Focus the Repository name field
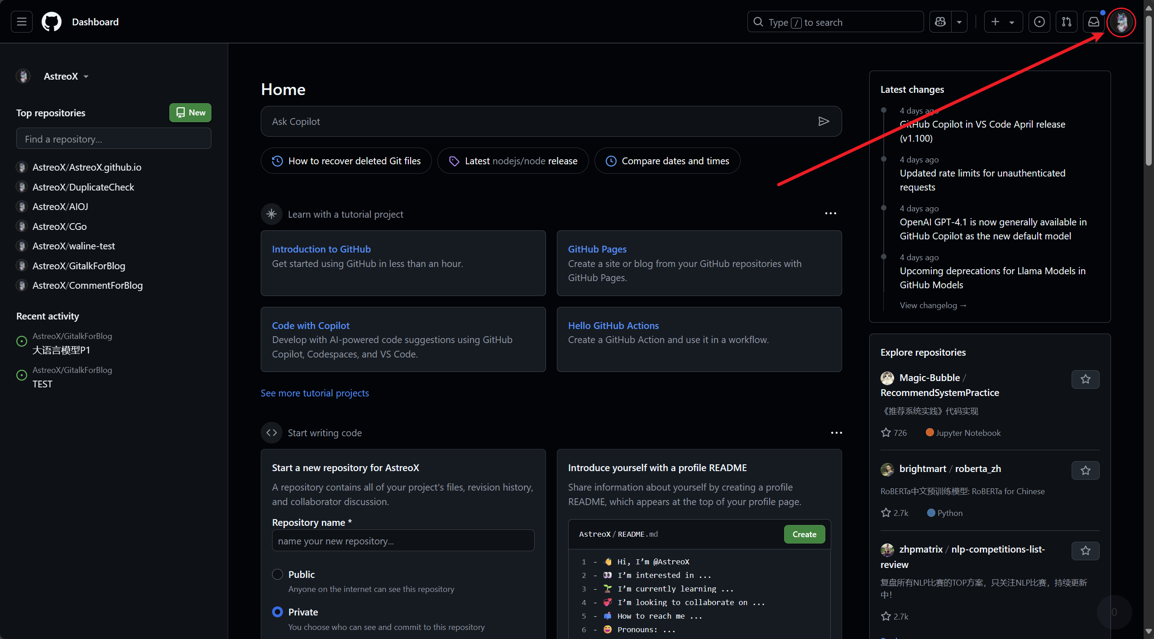 coord(403,540)
